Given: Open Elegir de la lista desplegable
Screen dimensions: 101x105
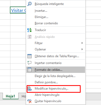Looking at the screenshot, I should (x=56, y=76).
